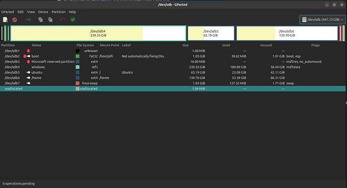Open the View menu
The height and width of the screenshot is (188, 347).
pyautogui.click(x=31, y=12)
